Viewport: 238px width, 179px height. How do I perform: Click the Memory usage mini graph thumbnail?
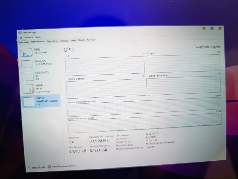coord(27,64)
